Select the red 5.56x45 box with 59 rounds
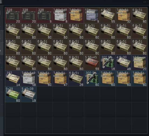The height and width of the screenshot is (136, 149). [92, 63]
